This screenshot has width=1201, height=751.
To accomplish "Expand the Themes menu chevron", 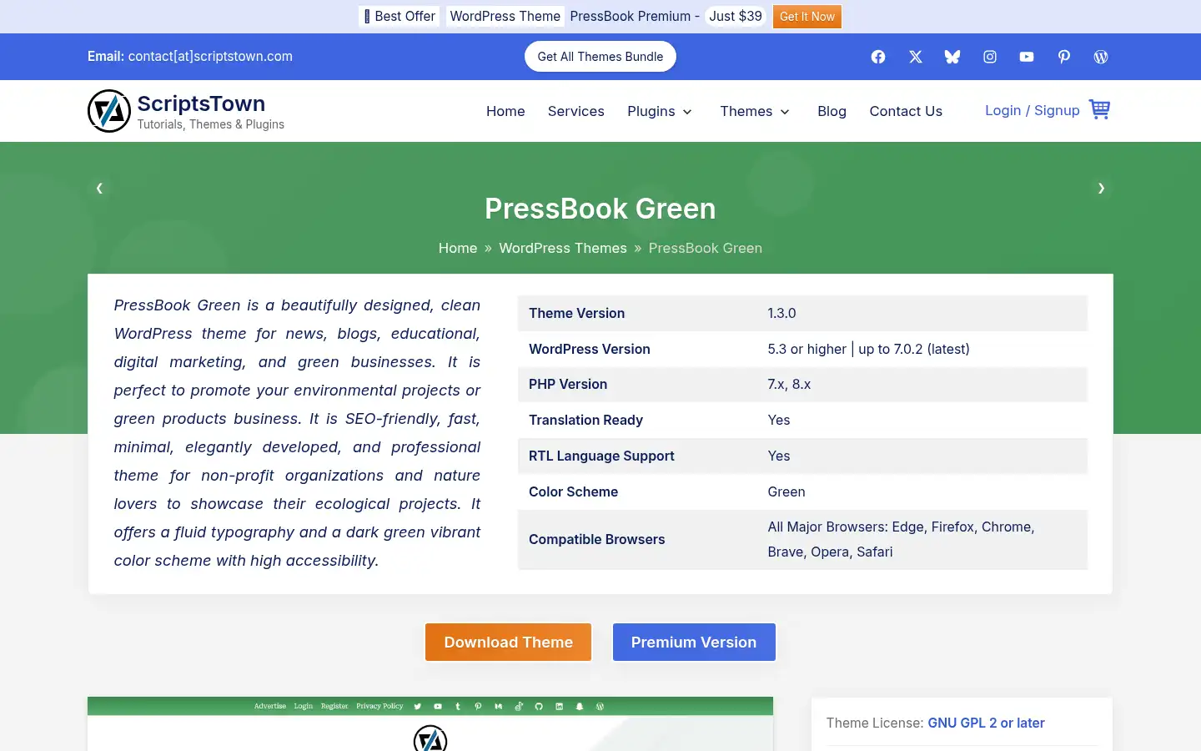I will click(785, 112).
